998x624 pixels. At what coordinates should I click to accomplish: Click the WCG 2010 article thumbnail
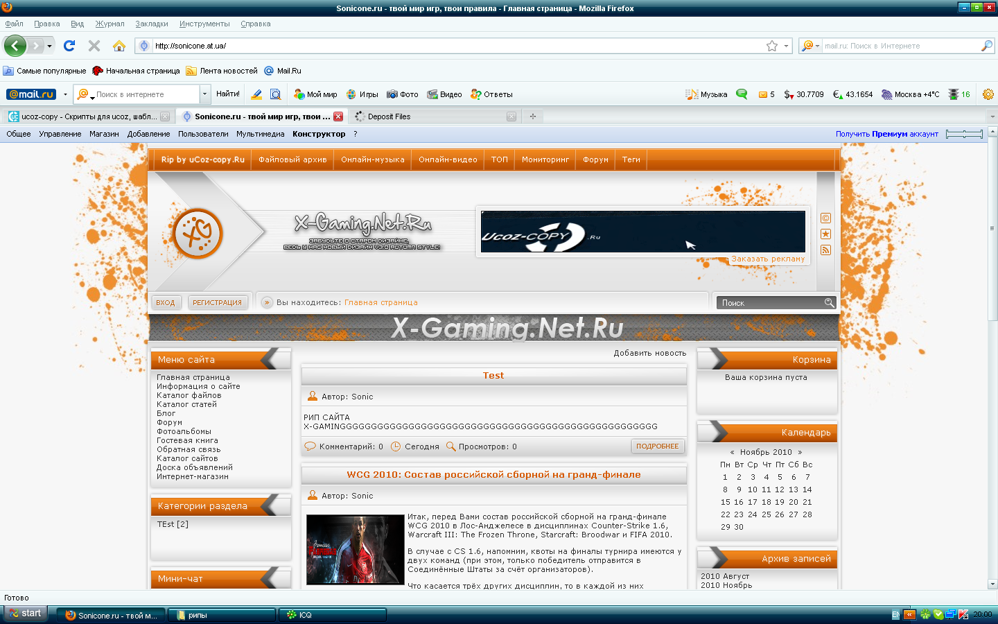pos(355,550)
